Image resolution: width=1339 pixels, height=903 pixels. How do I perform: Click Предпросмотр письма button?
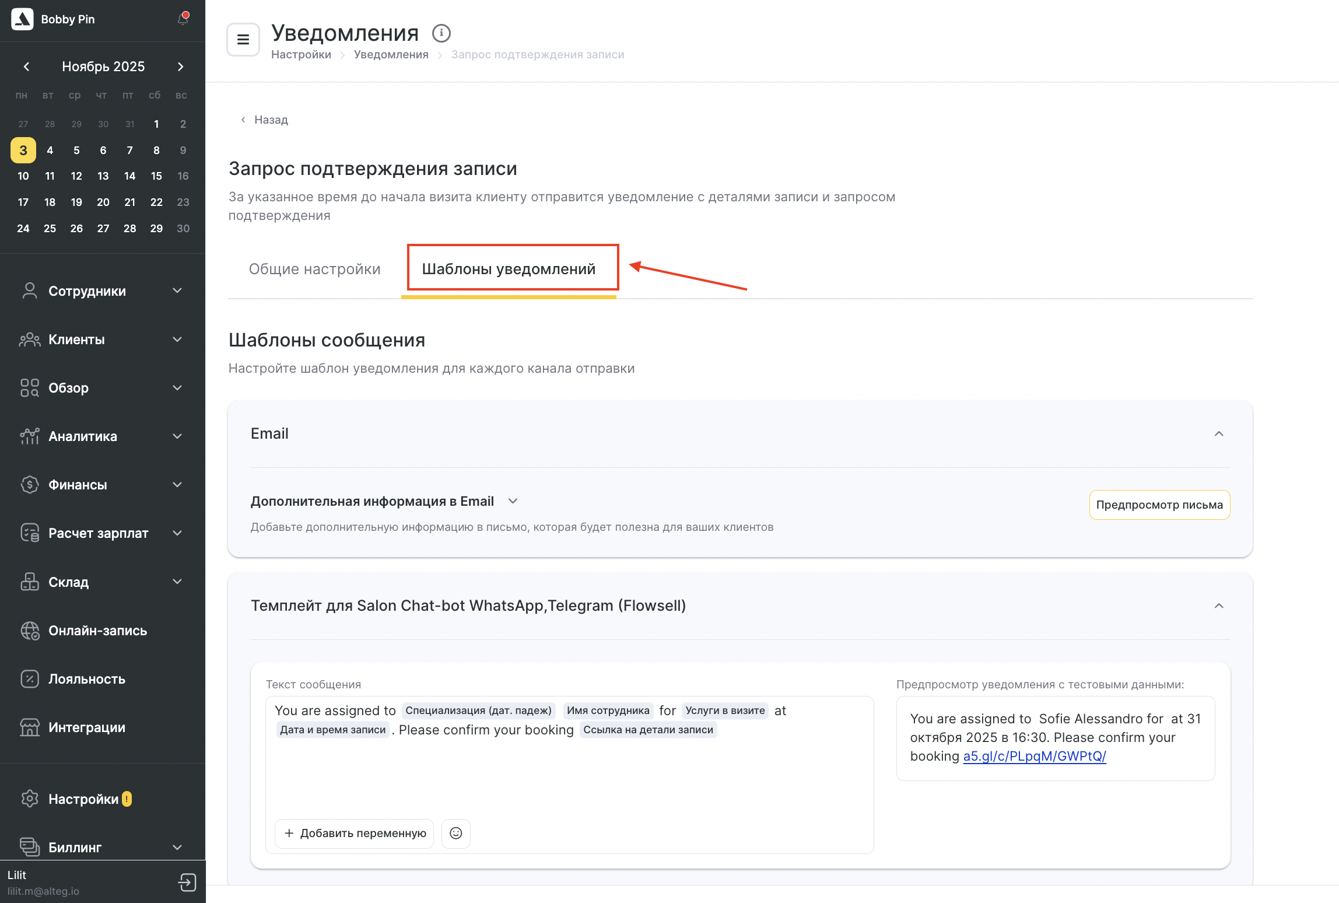[1159, 505]
